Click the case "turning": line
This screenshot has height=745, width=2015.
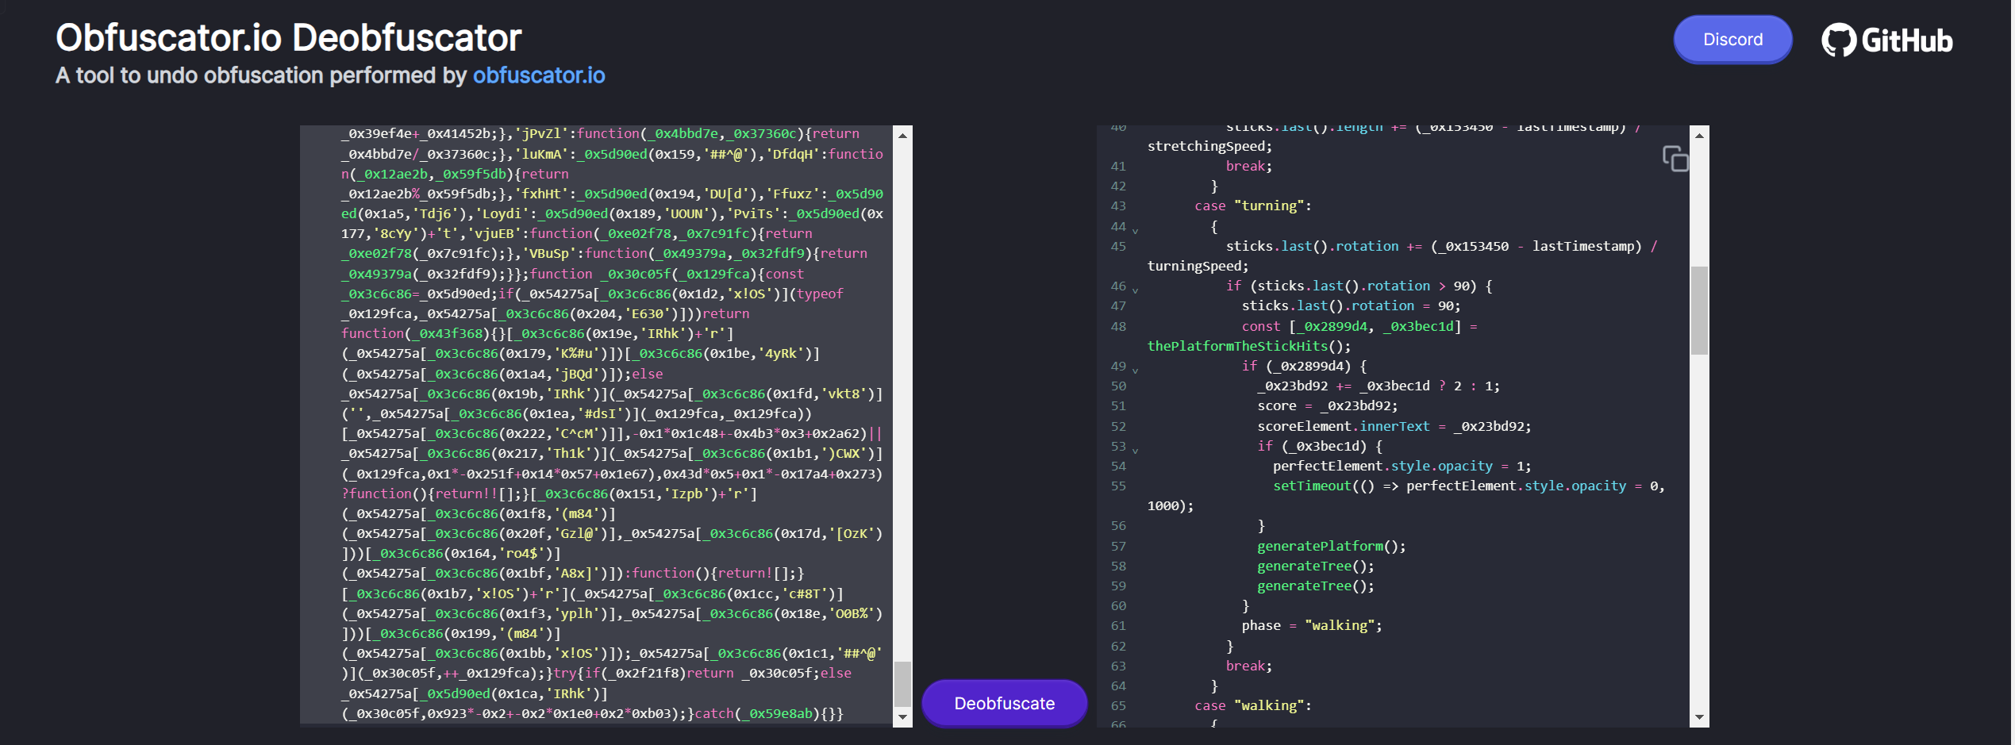(1253, 205)
